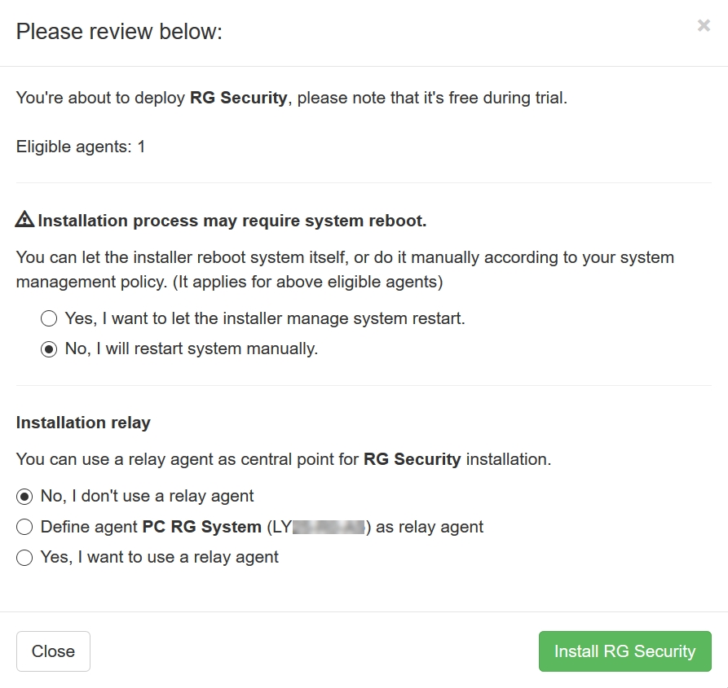Click Install RG Security green button
The height and width of the screenshot is (688, 728).
point(625,651)
